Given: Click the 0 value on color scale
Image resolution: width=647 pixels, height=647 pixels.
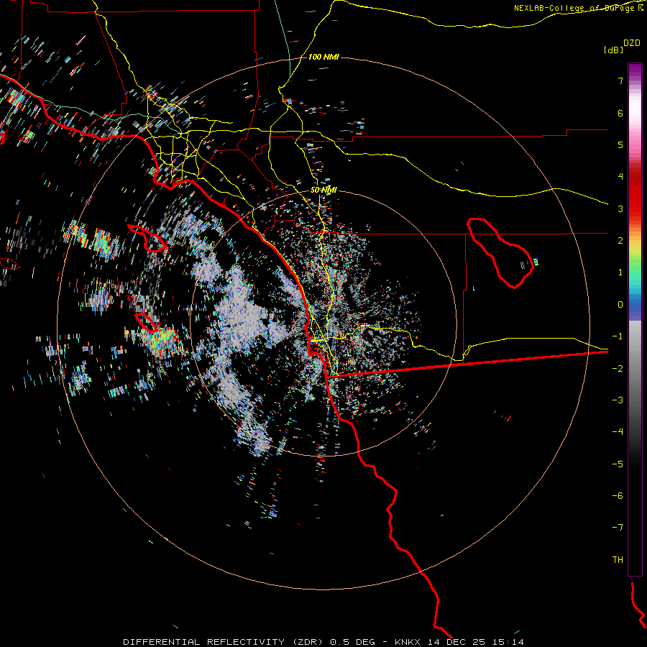Looking at the screenshot, I should point(620,305).
